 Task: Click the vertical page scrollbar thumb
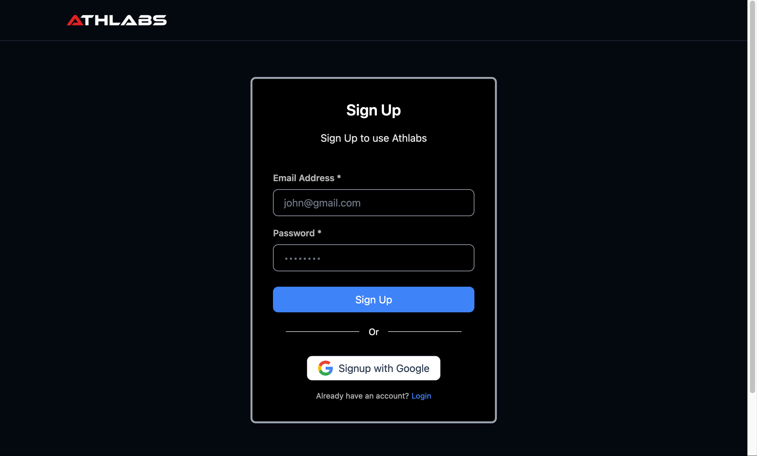pos(752,196)
